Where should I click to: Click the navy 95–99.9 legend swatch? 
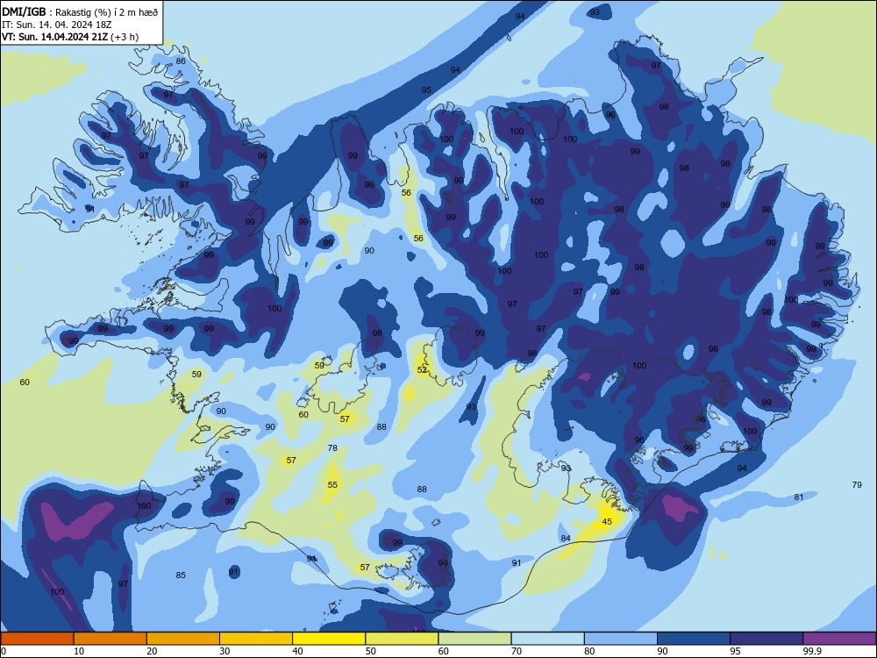tap(766, 639)
